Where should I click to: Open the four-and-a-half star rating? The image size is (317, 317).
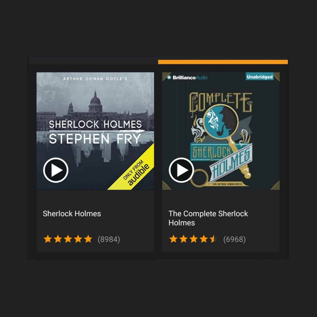[x=193, y=239]
